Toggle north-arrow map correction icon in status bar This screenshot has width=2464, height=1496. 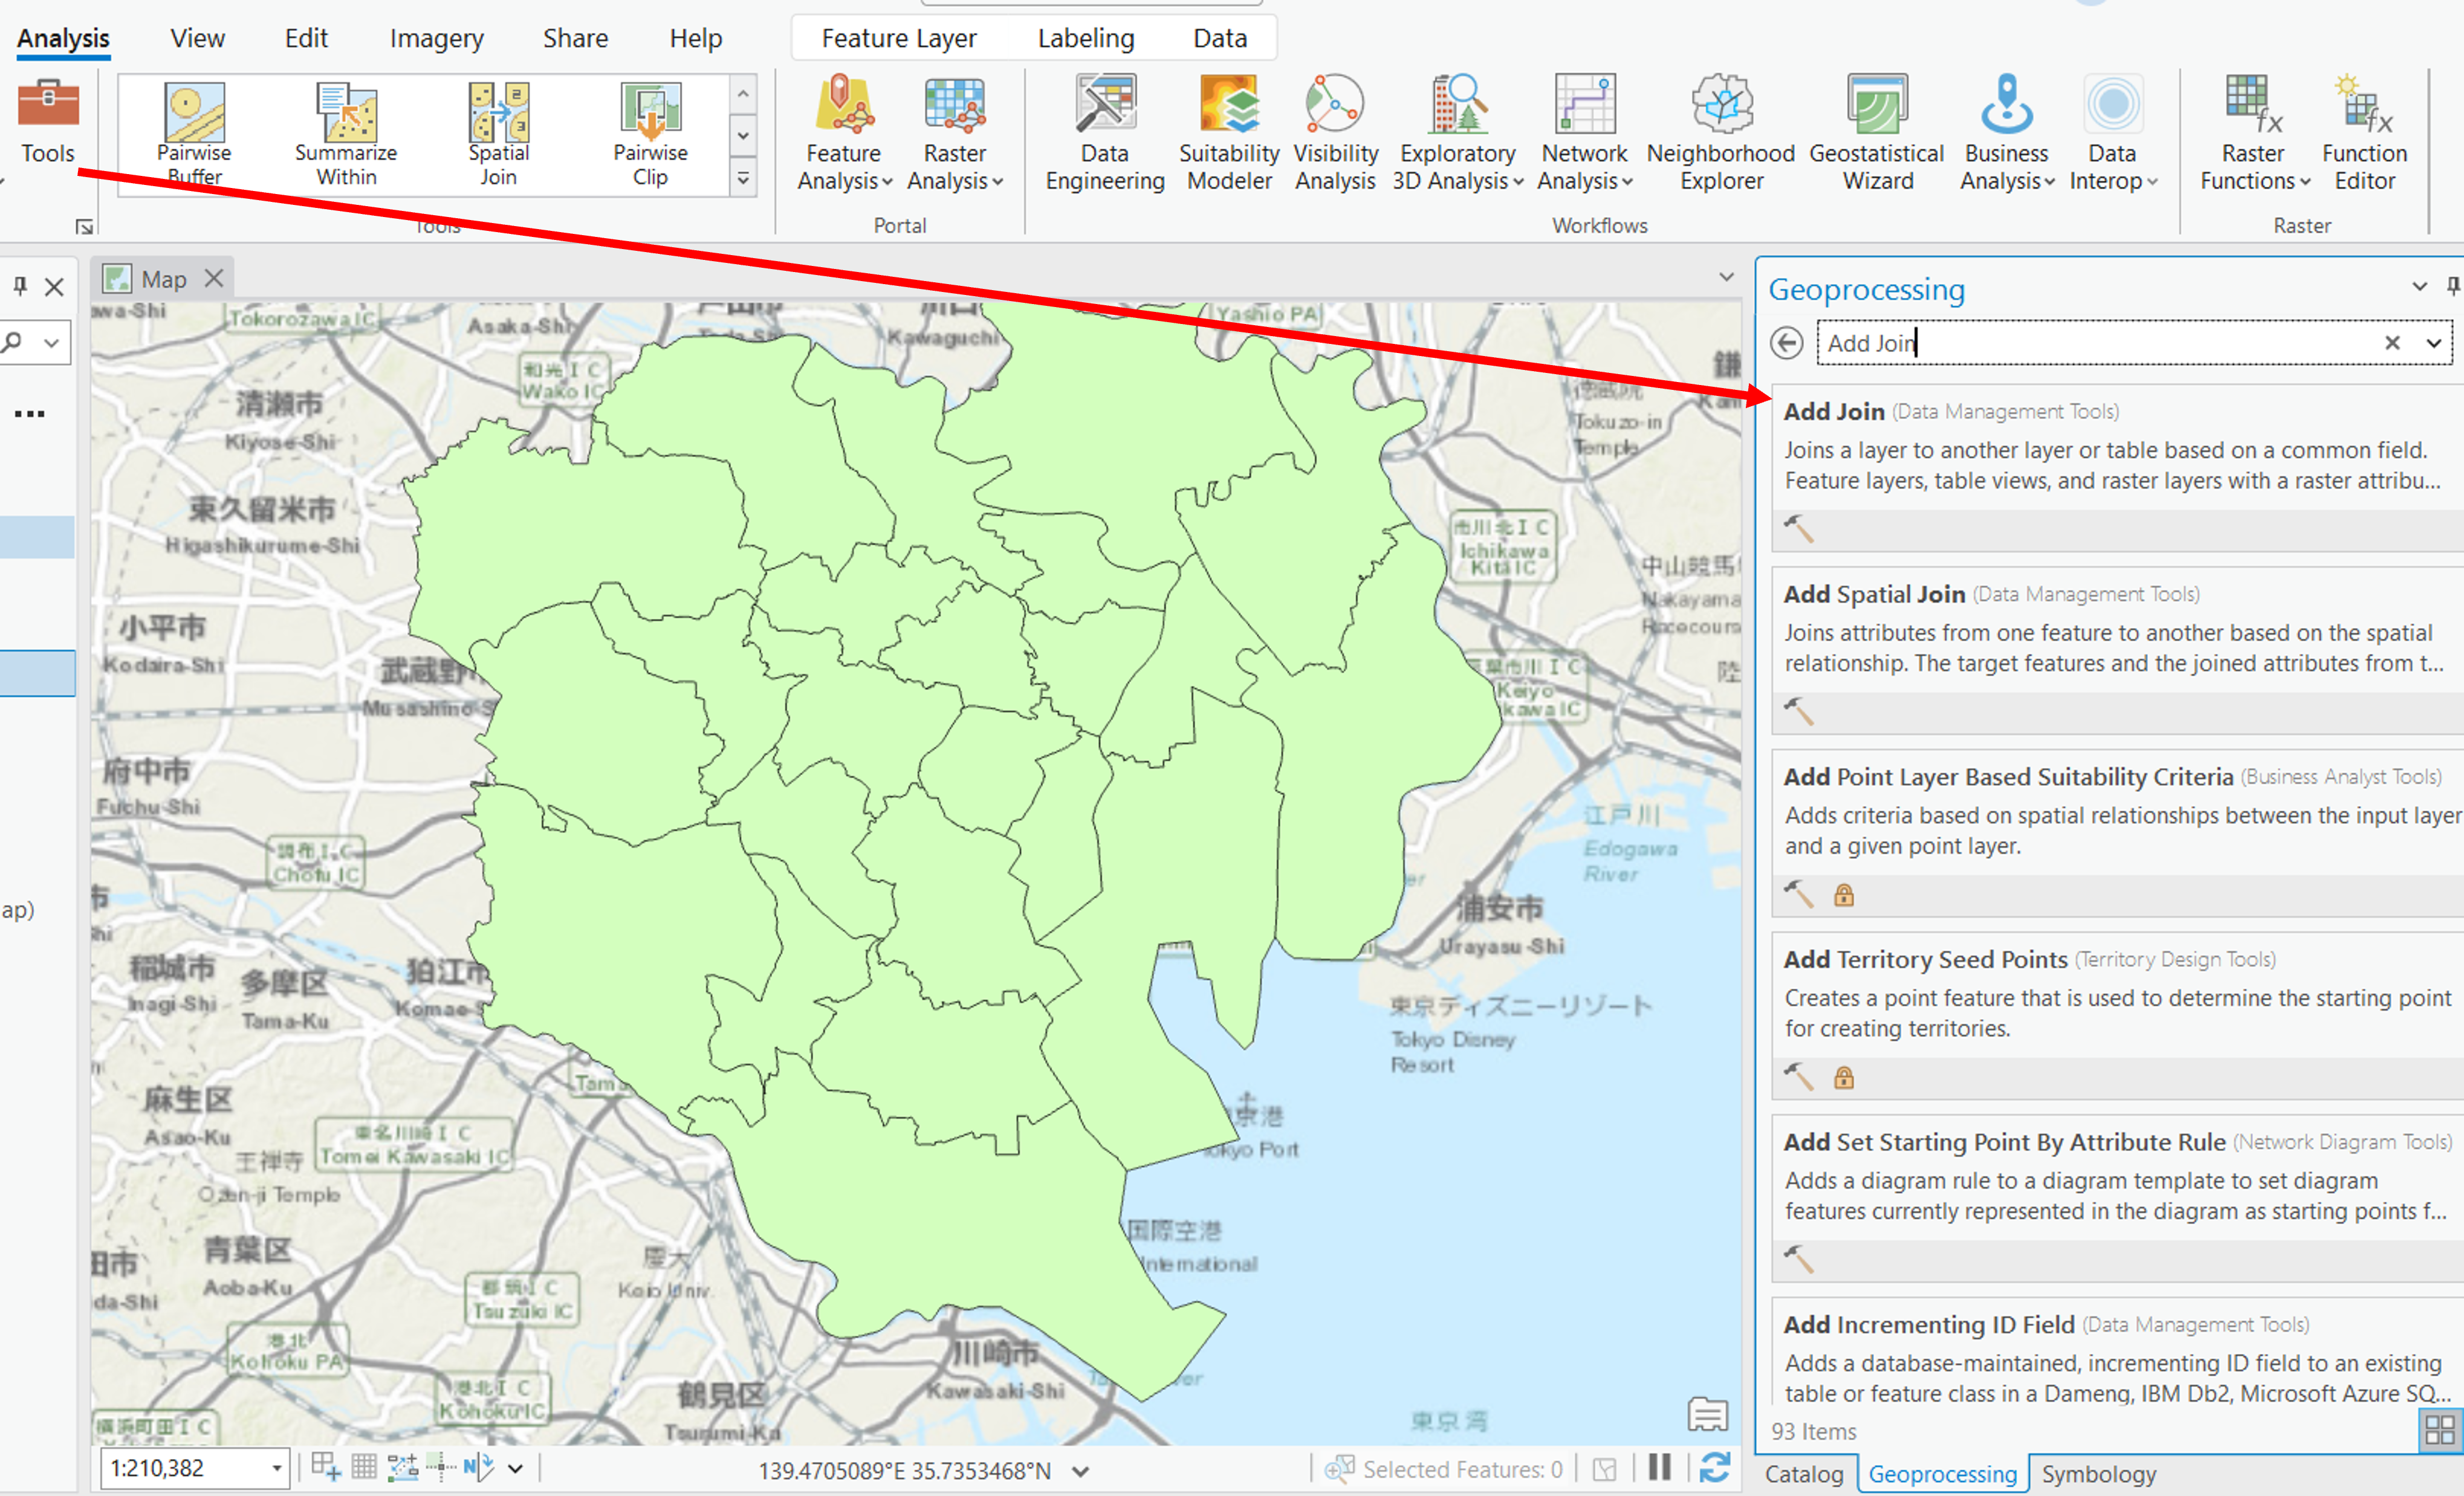point(479,1467)
